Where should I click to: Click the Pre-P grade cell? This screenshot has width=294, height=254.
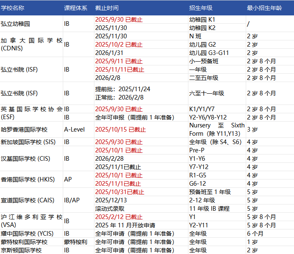217,150
